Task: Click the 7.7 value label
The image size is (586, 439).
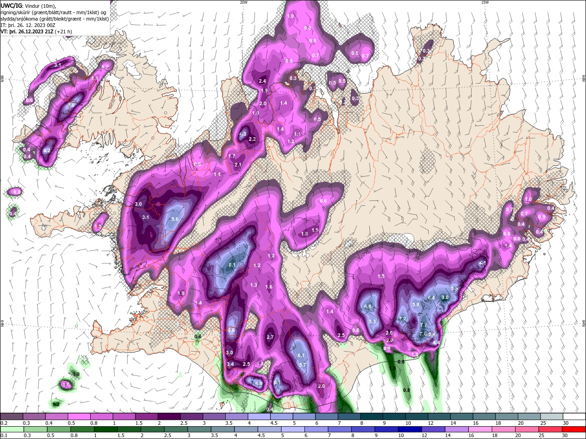Action: 423,326
